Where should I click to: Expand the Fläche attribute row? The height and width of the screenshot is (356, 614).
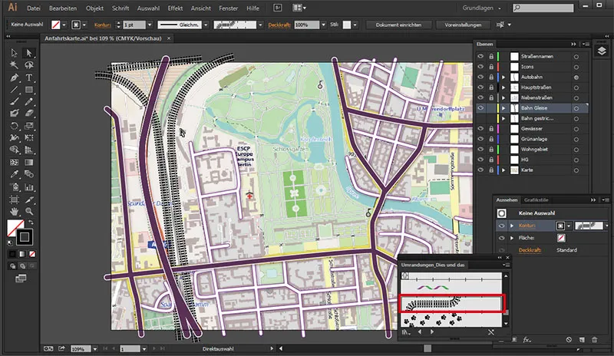tap(512, 238)
